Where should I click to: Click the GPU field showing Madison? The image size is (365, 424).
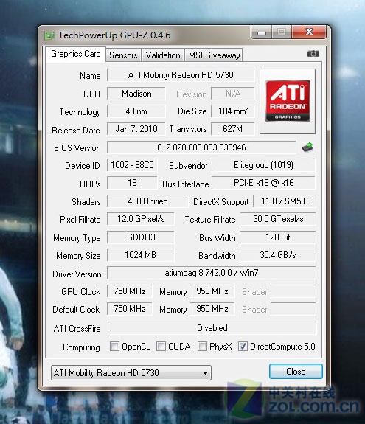click(136, 94)
